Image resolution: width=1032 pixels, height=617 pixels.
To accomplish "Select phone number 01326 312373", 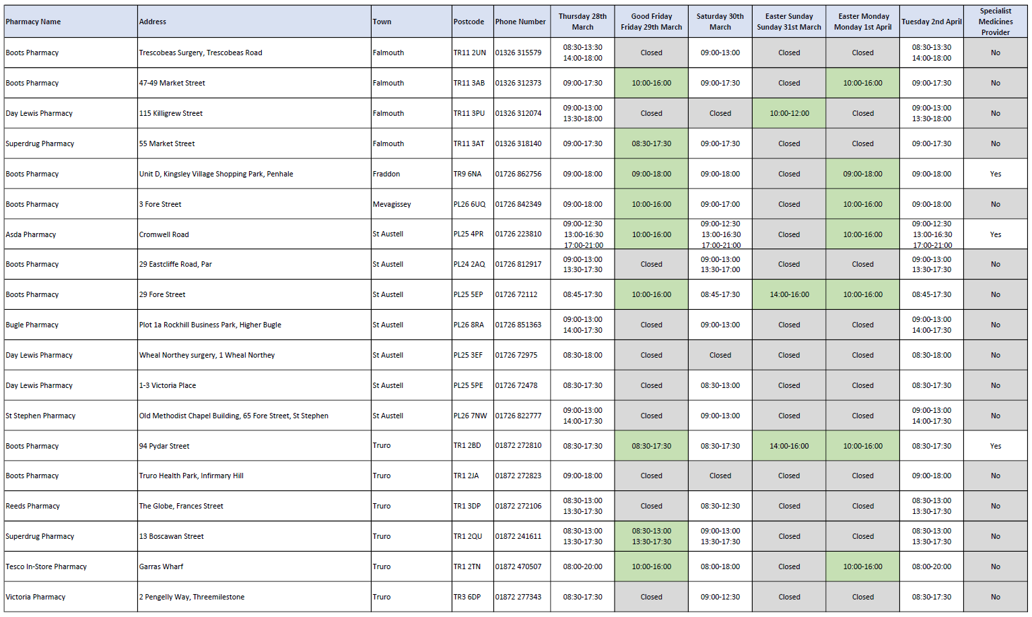I will point(518,83).
